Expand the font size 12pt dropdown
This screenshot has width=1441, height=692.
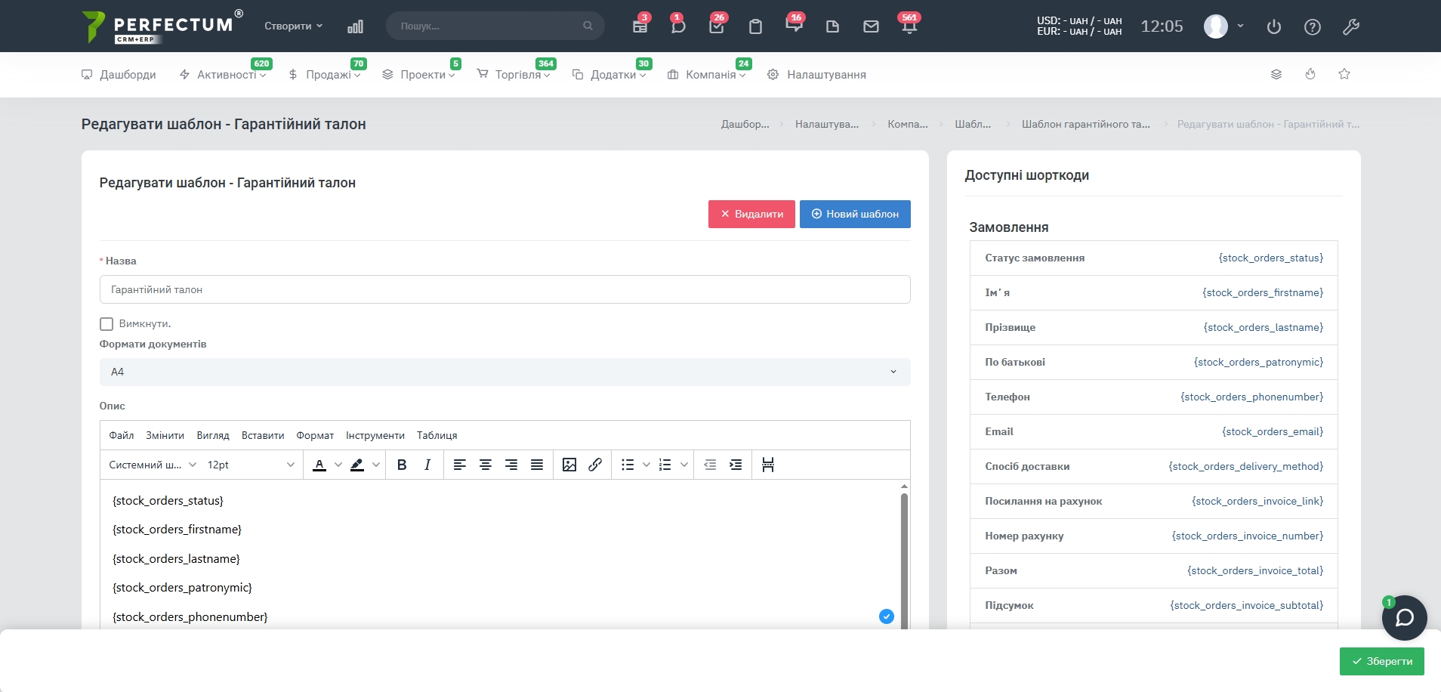point(251,465)
